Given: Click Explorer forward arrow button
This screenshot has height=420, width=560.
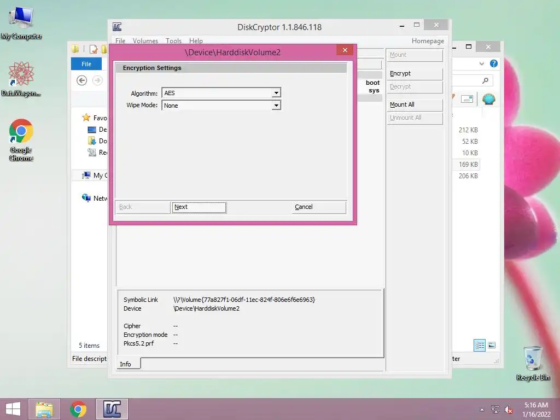Looking at the screenshot, I should 97,80.
